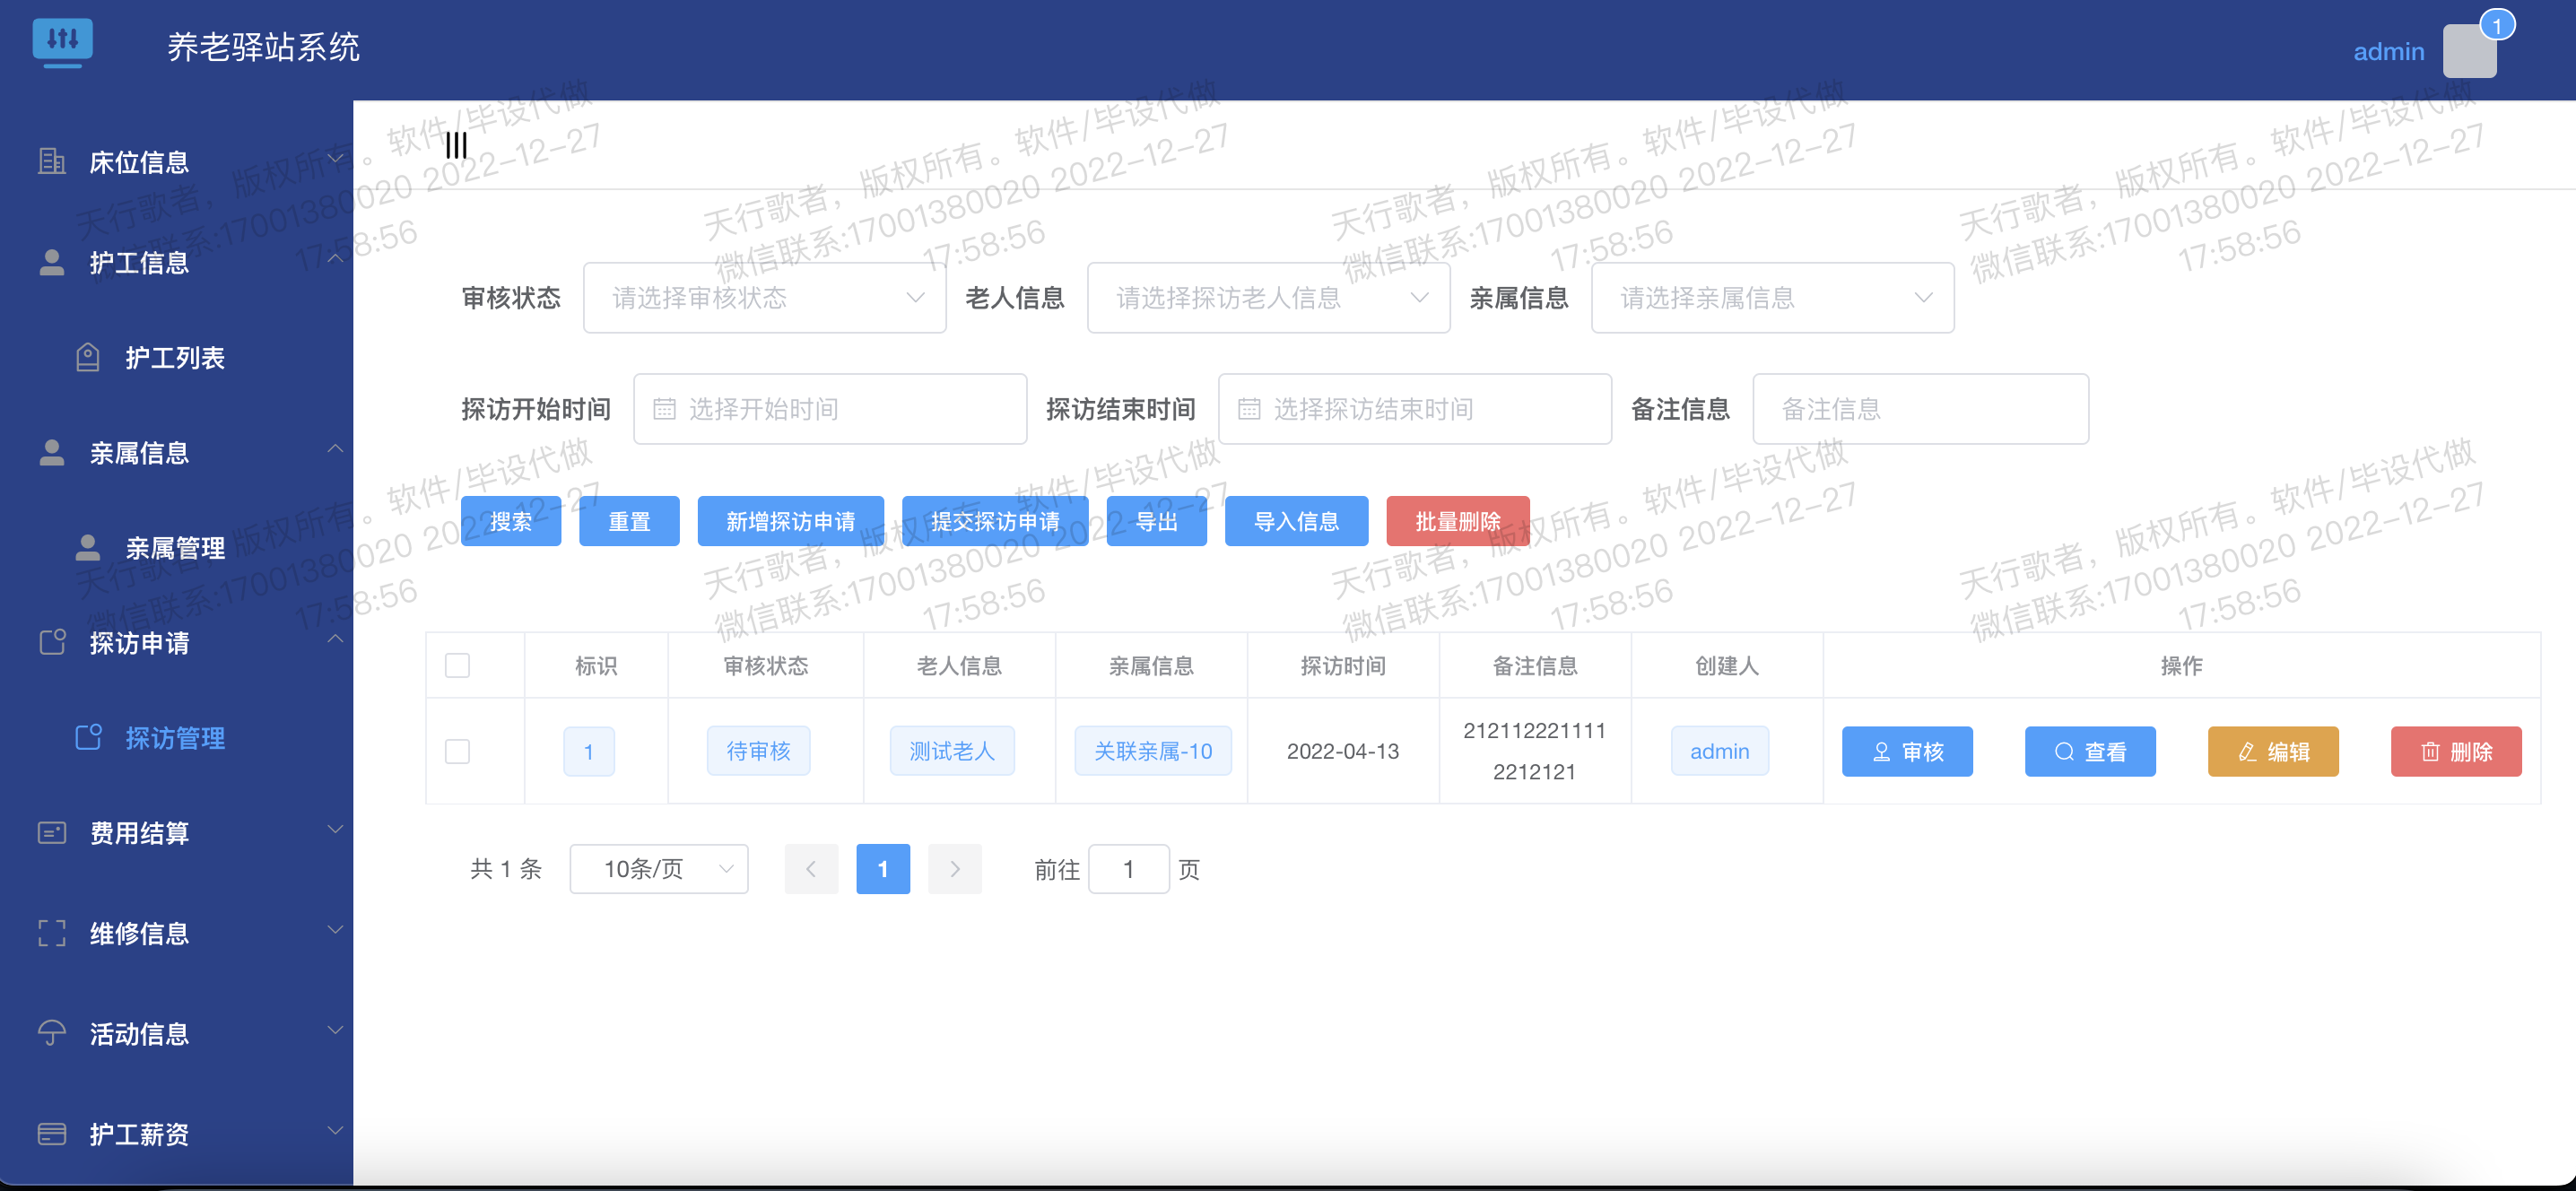Check the checkbox of the first table row
The image size is (2576, 1191).
coord(458,751)
